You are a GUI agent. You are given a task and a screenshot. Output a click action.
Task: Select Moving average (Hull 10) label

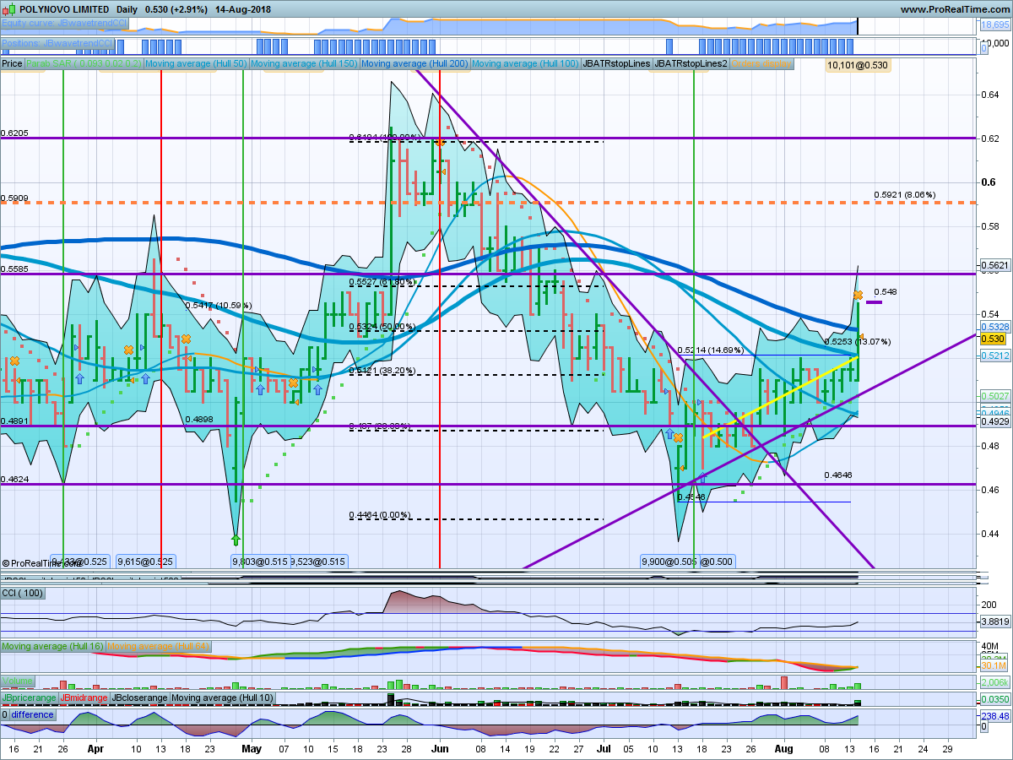(222, 698)
